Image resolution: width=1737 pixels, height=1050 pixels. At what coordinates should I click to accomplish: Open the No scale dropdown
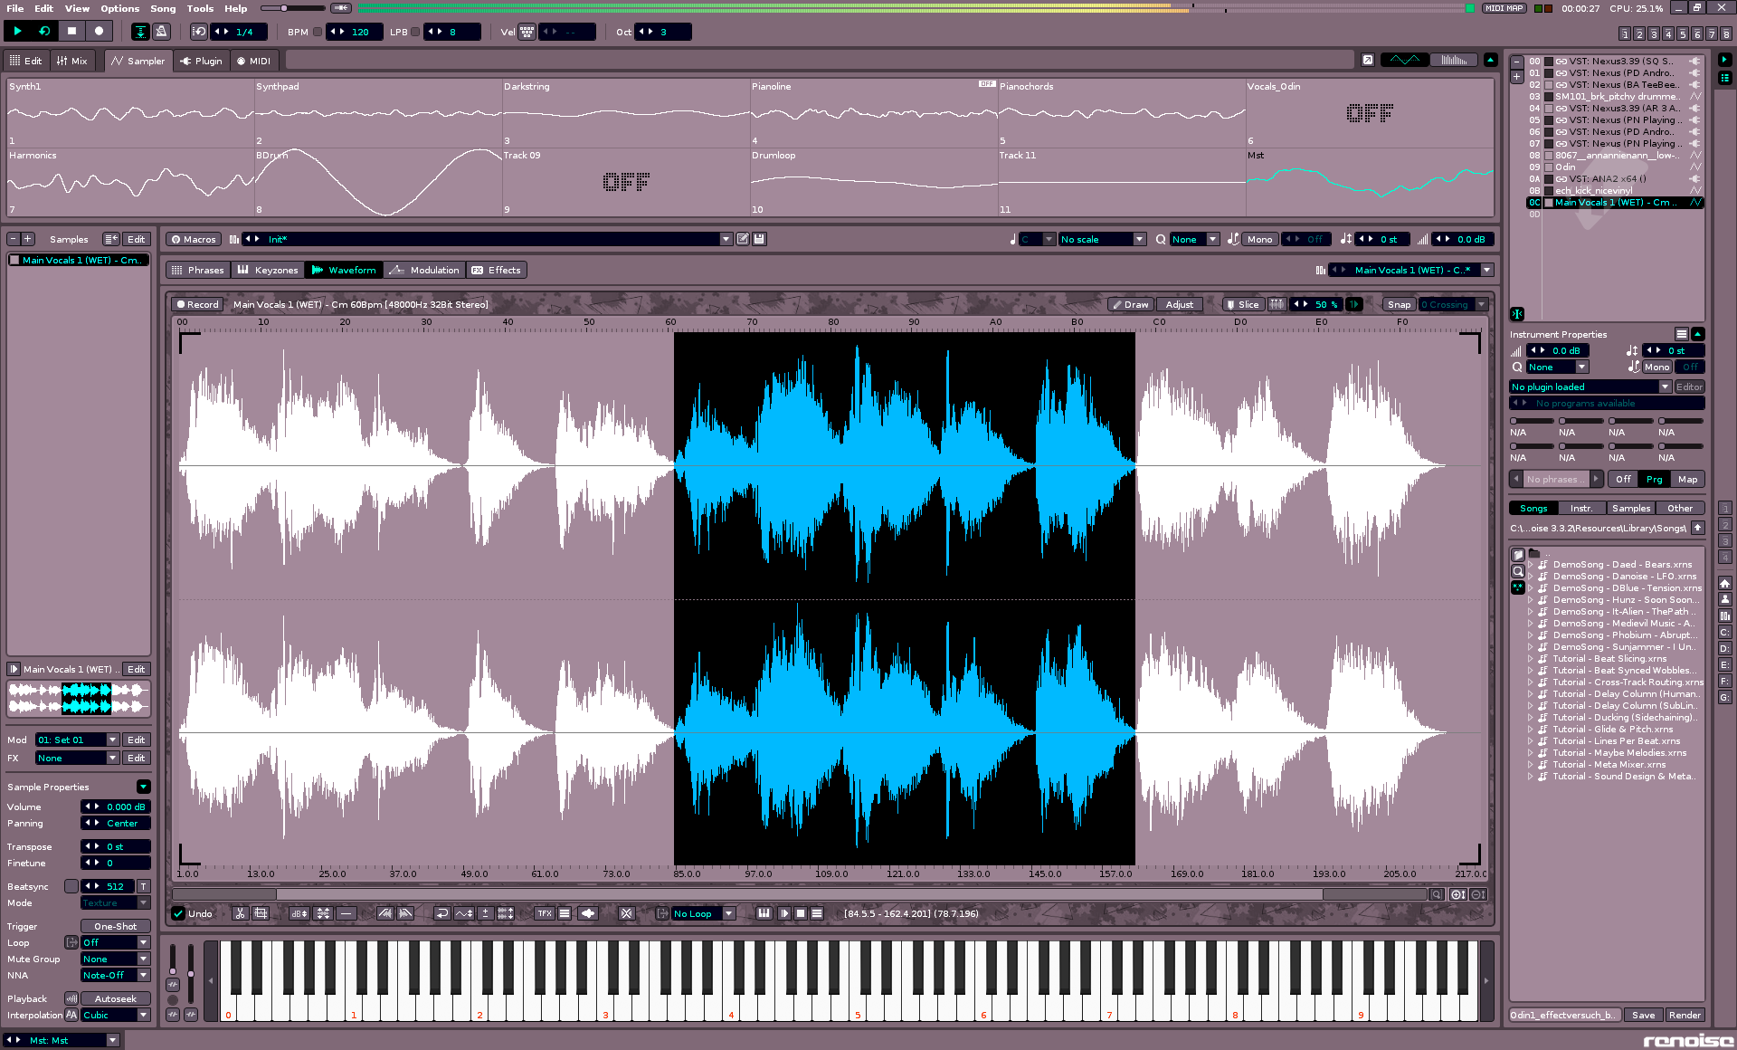[x=1102, y=239]
